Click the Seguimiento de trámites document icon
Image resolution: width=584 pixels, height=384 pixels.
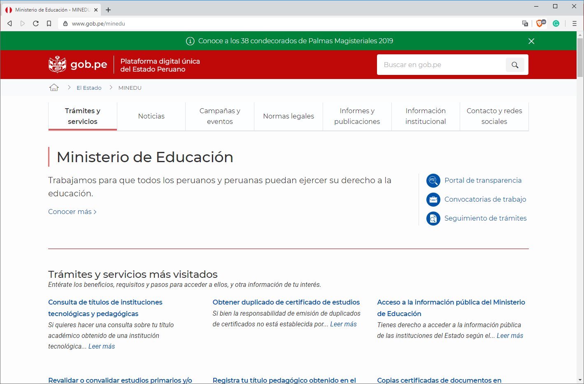click(433, 218)
